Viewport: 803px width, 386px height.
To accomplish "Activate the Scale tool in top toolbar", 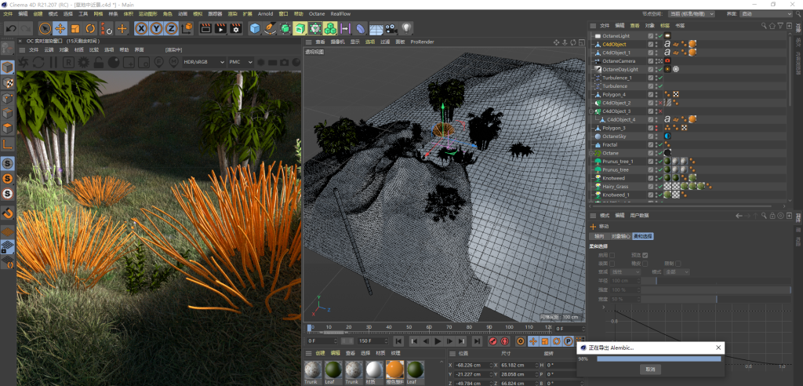I will [75, 29].
